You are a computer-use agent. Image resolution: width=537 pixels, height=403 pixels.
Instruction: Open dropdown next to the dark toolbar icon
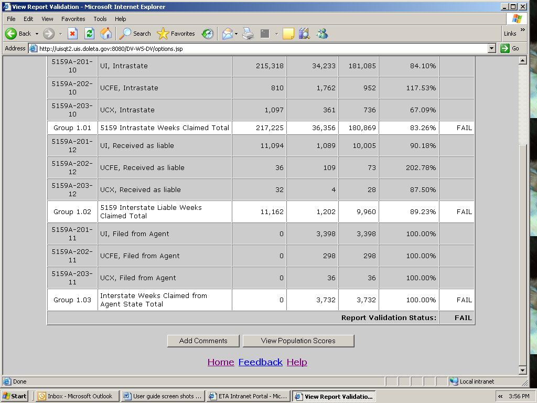click(x=276, y=34)
